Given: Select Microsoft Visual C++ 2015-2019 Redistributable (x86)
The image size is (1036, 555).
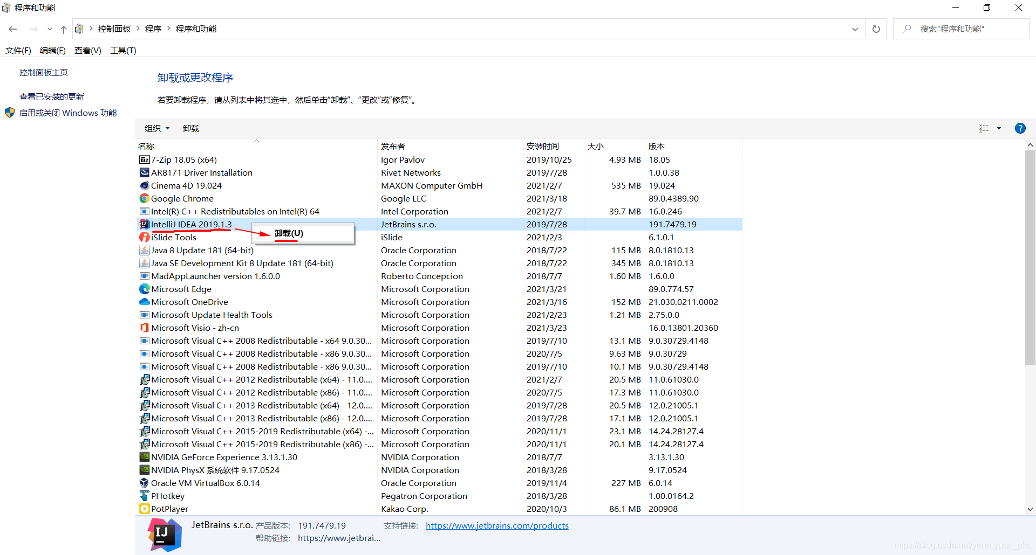Looking at the screenshot, I should point(439,444).
